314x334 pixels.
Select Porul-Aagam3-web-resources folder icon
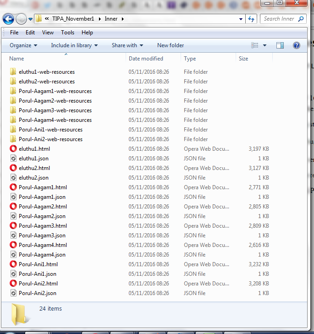pyautogui.click(x=13, y=110)
